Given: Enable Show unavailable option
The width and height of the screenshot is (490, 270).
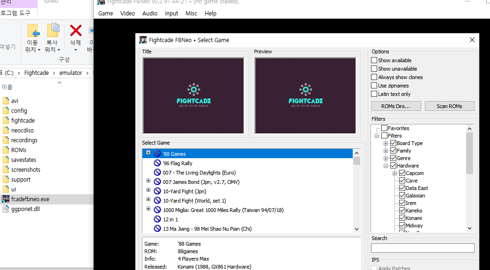Looking at the screenshot, I should point(374,69).
